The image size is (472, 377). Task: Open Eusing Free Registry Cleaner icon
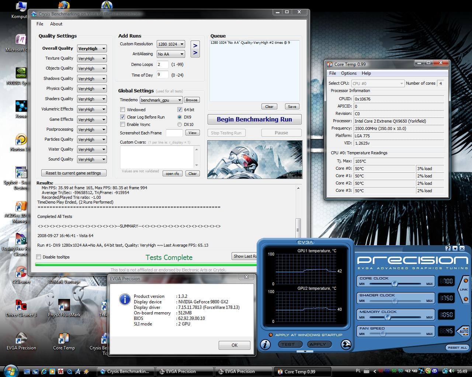pos(21,245)
